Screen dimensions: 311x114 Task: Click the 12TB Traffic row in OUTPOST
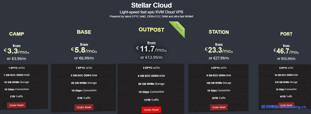(151, 100)
